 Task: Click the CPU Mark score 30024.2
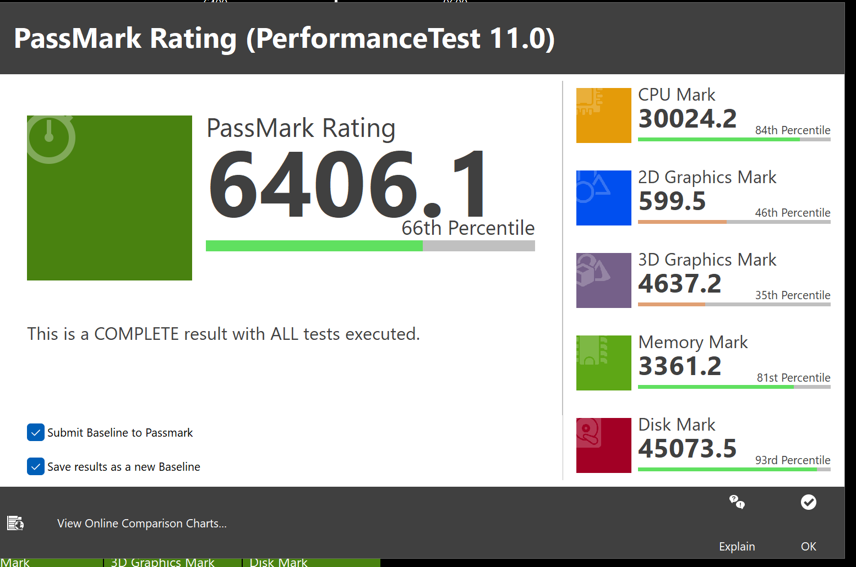click(688, 118)
